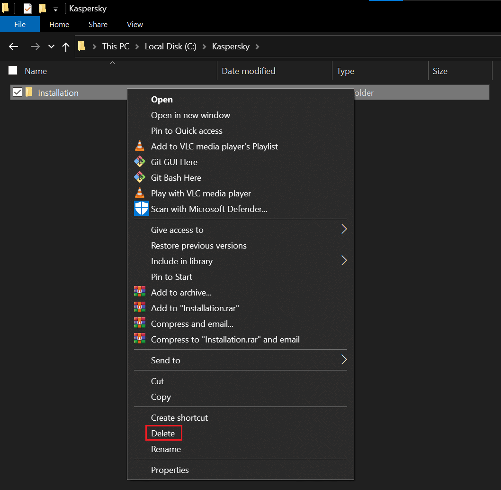Select the Installation folder name
The height and width of the screenshot is (490, 501).
pyautogui.click(x=58, y=93)
